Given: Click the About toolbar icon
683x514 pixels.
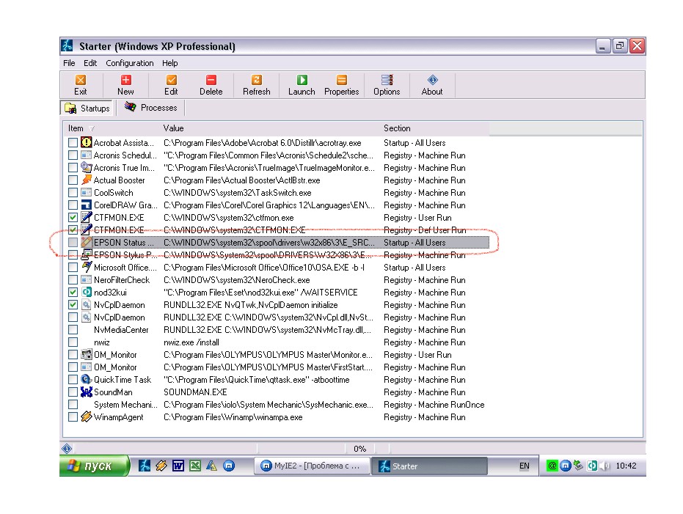Looking at the screenshot, I should click(433, 80).
